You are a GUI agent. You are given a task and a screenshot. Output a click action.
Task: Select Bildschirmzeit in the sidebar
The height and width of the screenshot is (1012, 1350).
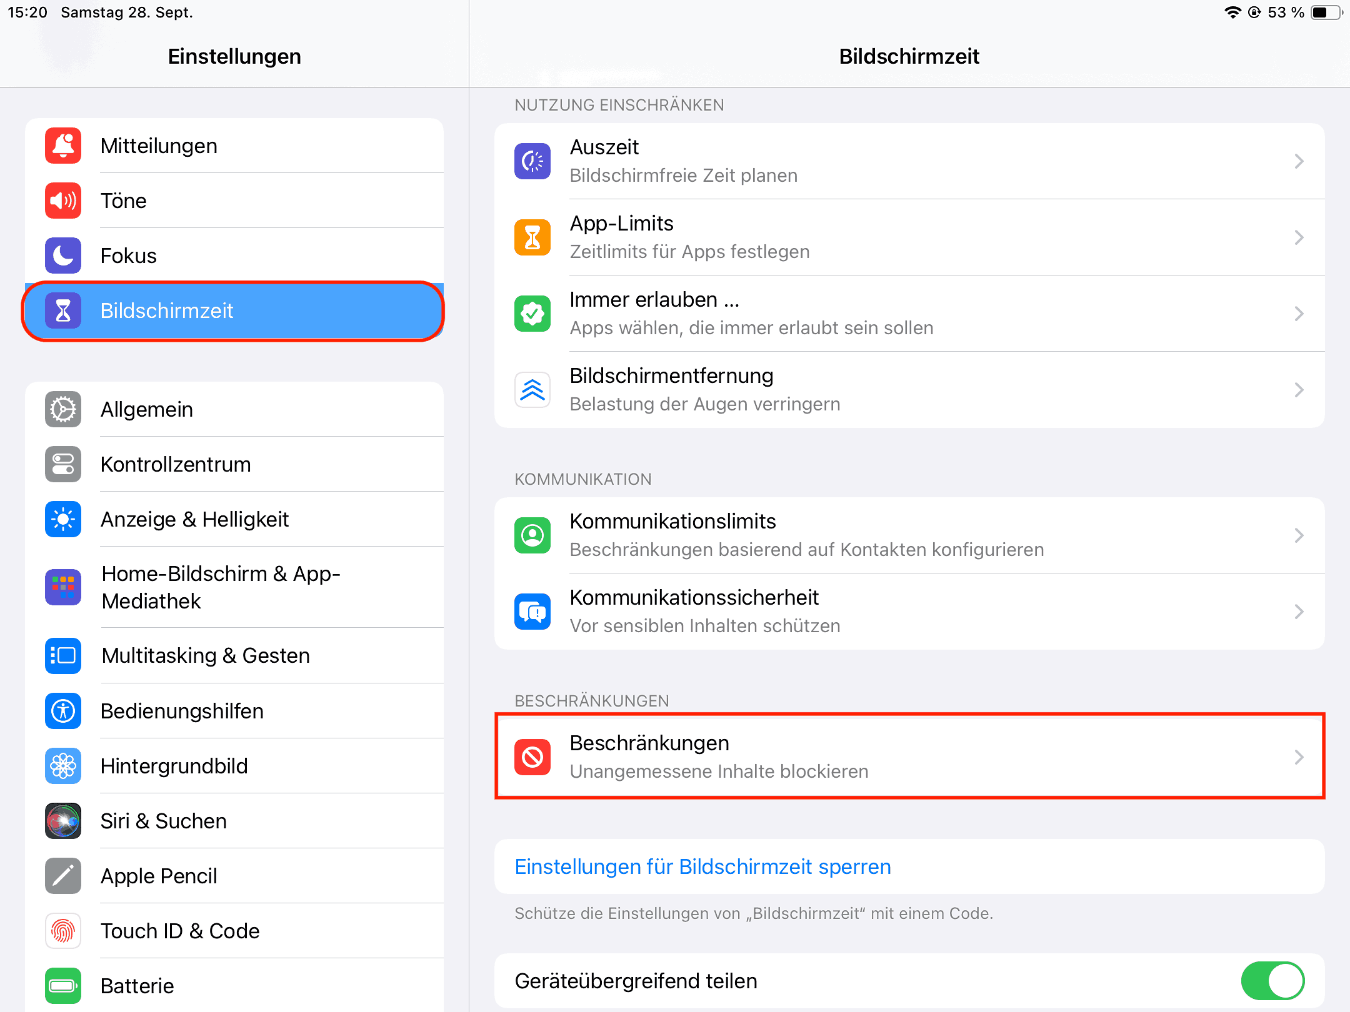[234, 310]
